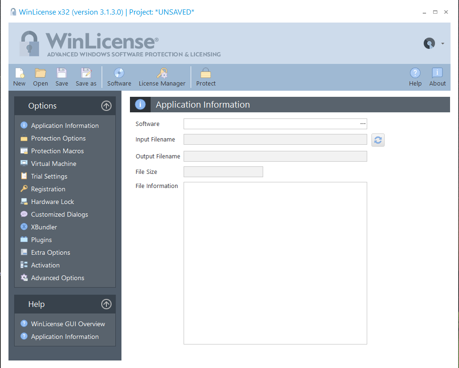Open the Hardware Lock section

click(x=53, y=202)
